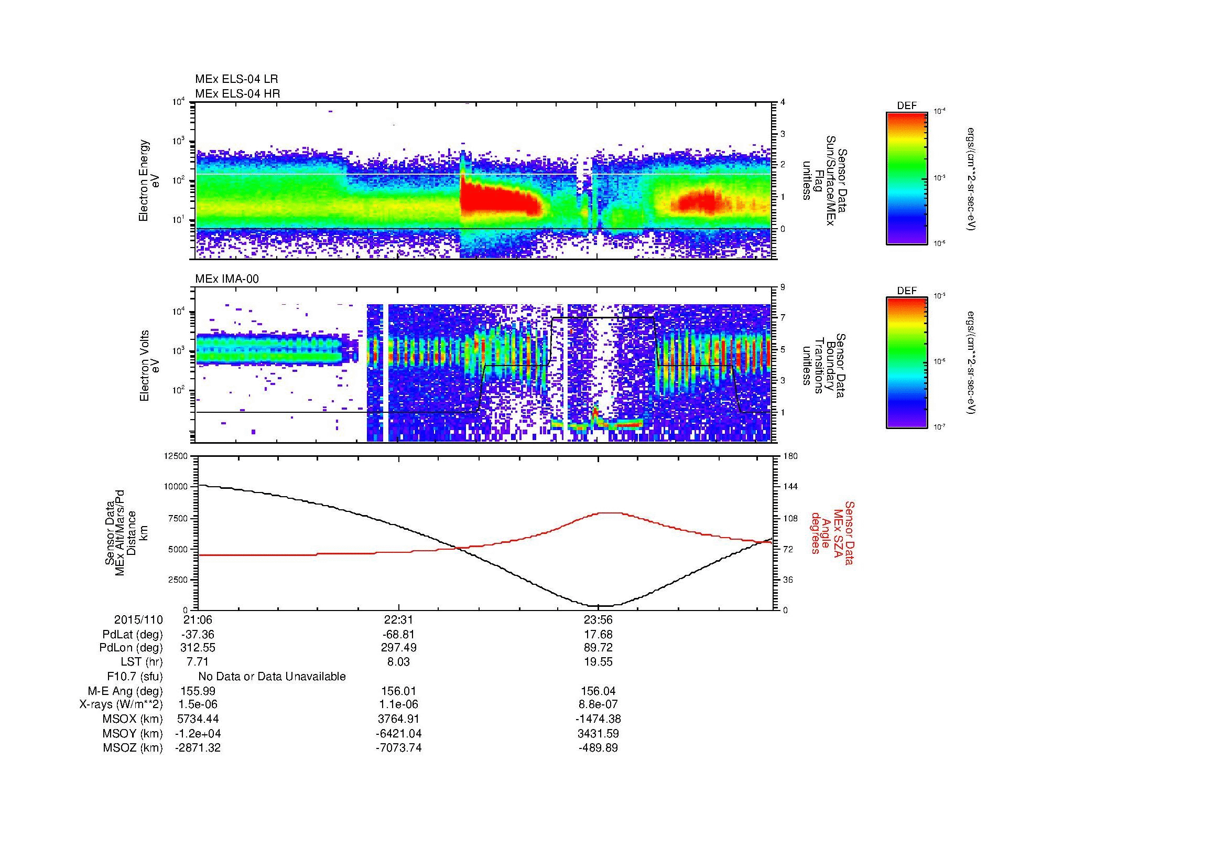This screenshot has height=867, width=1226.
Task: Click the MSOY value 3431.59
Action: click(599, 733)
